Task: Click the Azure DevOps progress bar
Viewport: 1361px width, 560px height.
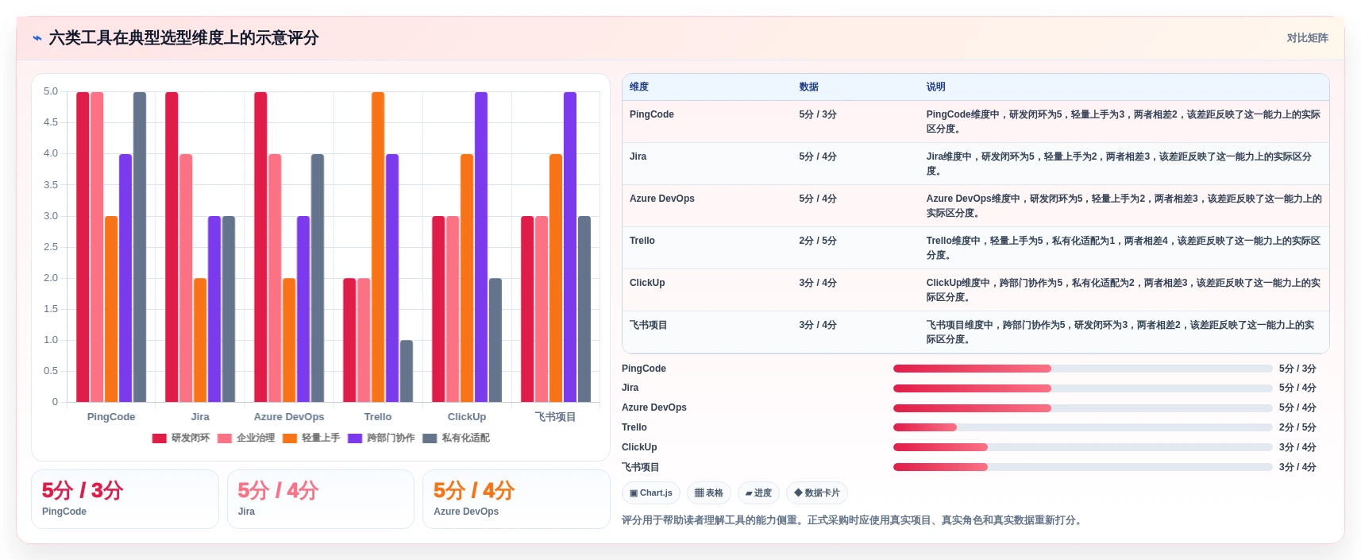Action: coord(1083,407)
